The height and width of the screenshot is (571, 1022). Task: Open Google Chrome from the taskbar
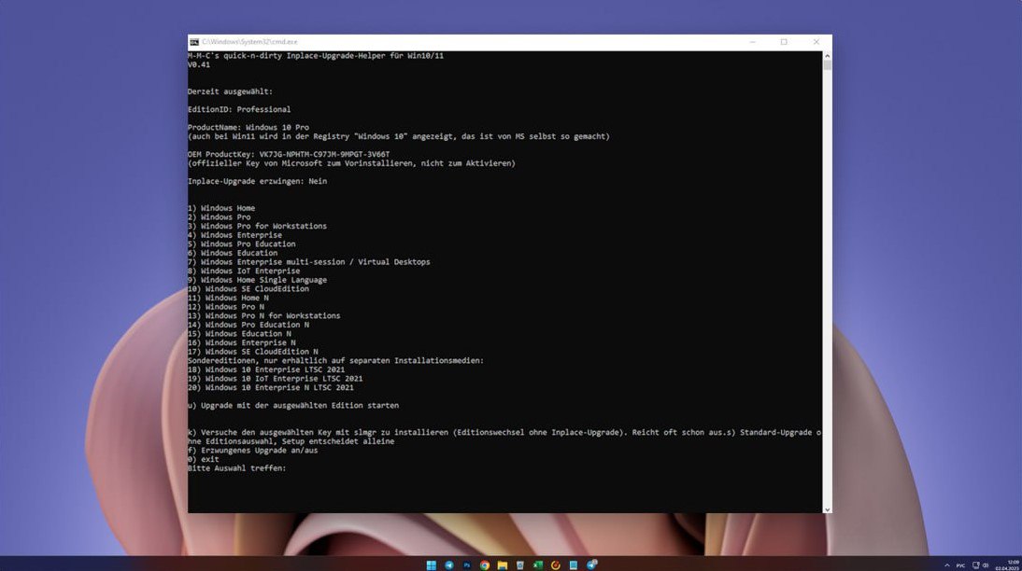pyautogui.click(x=484, y=565)
